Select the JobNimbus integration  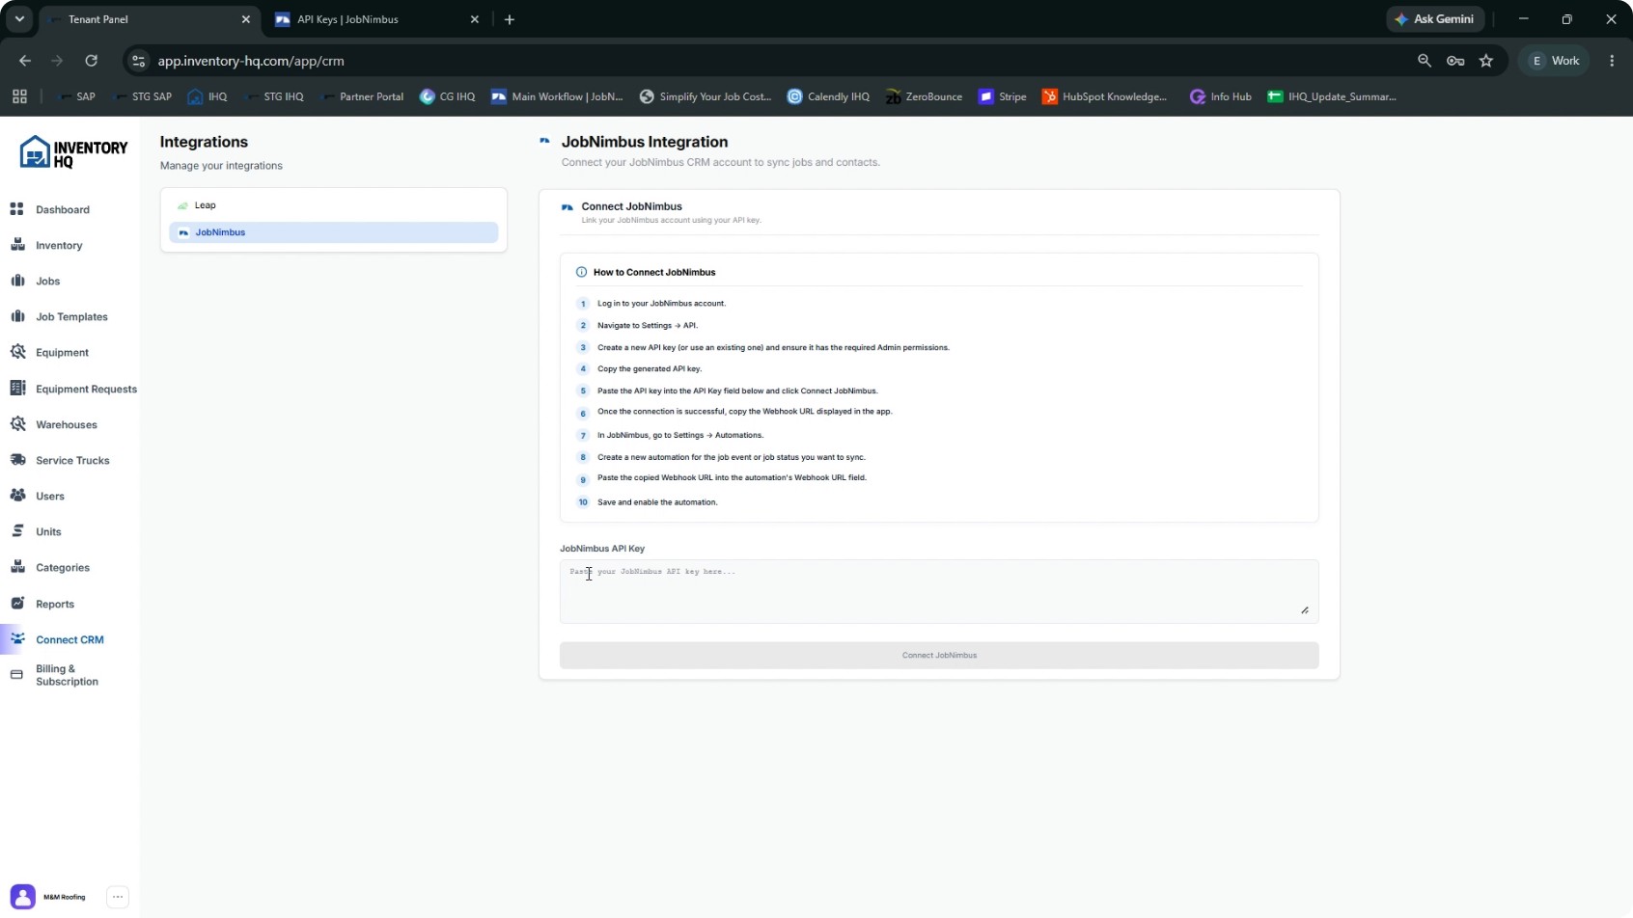(333, 232)
